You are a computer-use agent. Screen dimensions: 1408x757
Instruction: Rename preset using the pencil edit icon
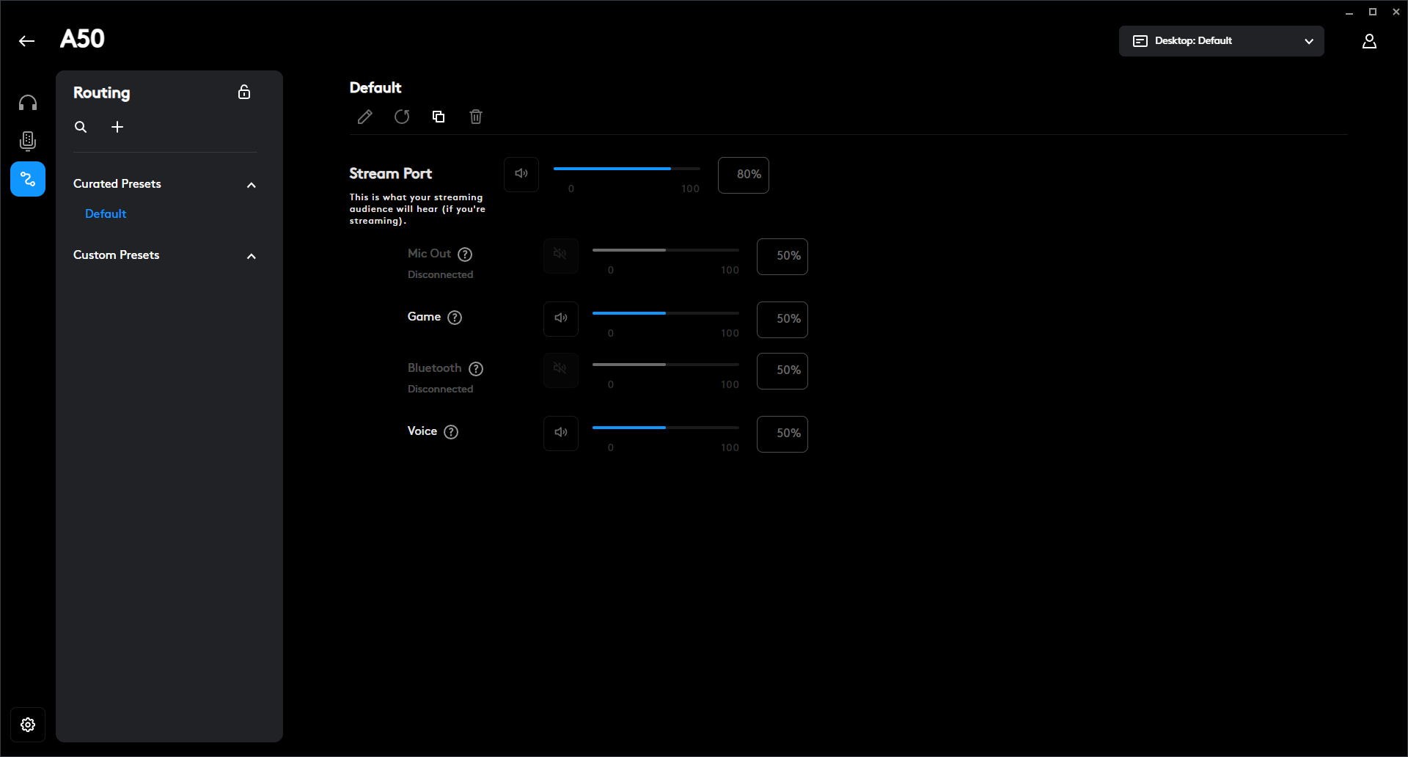(x=364, y=117)
